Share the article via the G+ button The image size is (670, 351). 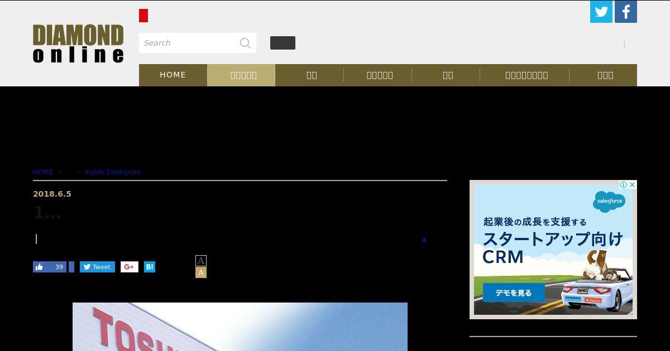point(130,267)
